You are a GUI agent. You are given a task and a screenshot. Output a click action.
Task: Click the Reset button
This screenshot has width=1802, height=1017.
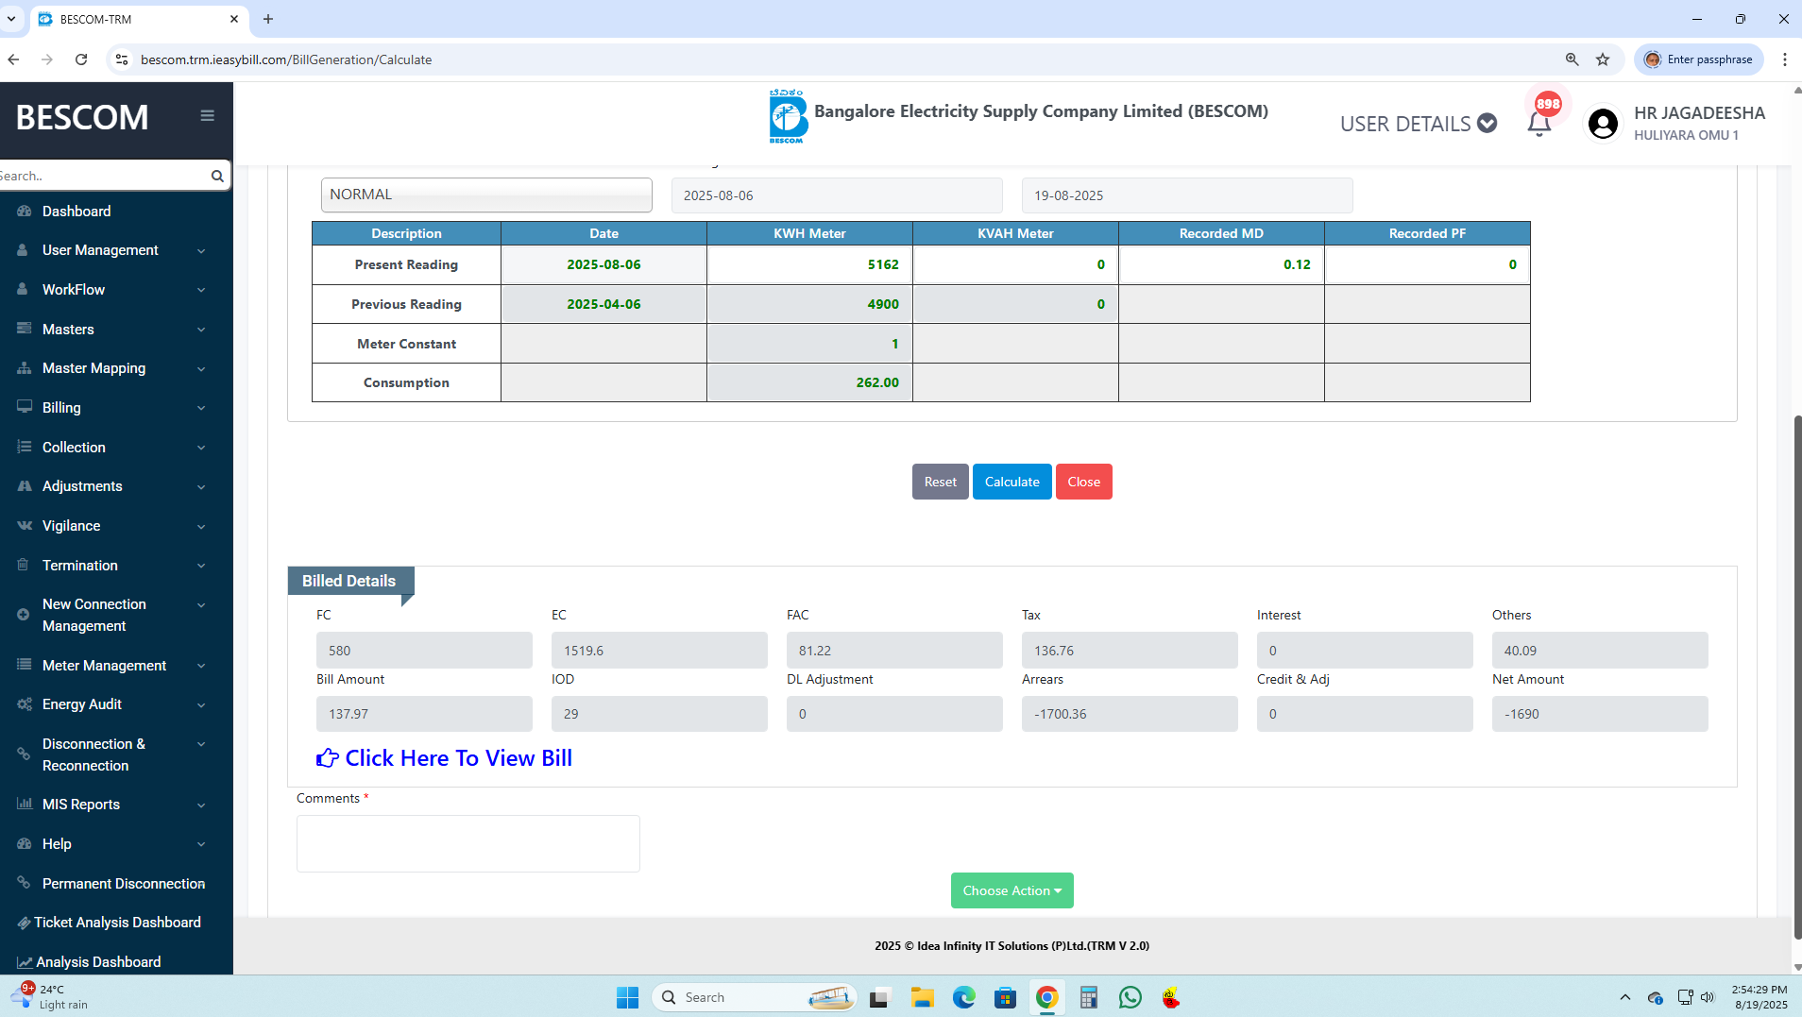point(940,482)
